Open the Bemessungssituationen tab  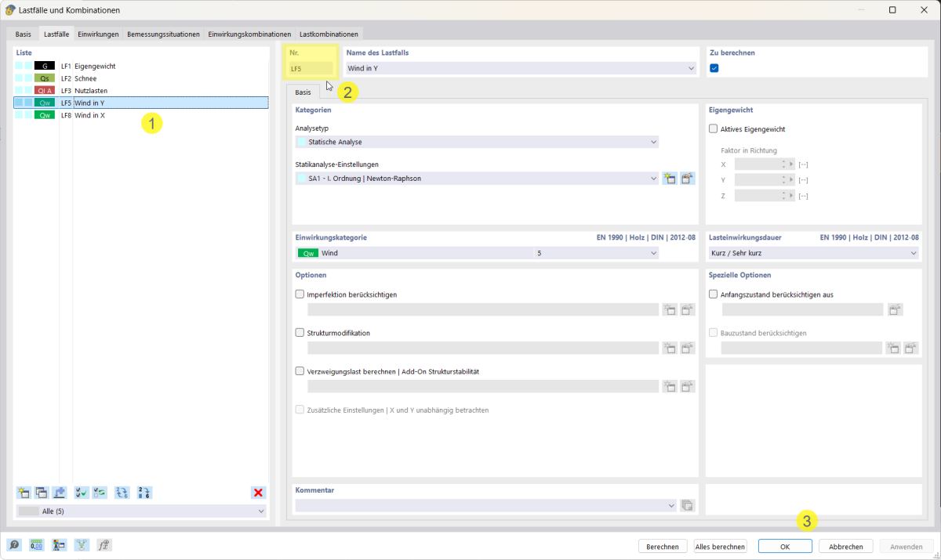click(x=163, y=34)
